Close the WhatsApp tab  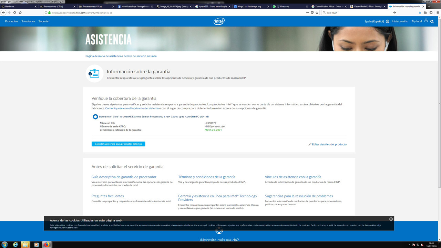(307, 7)
